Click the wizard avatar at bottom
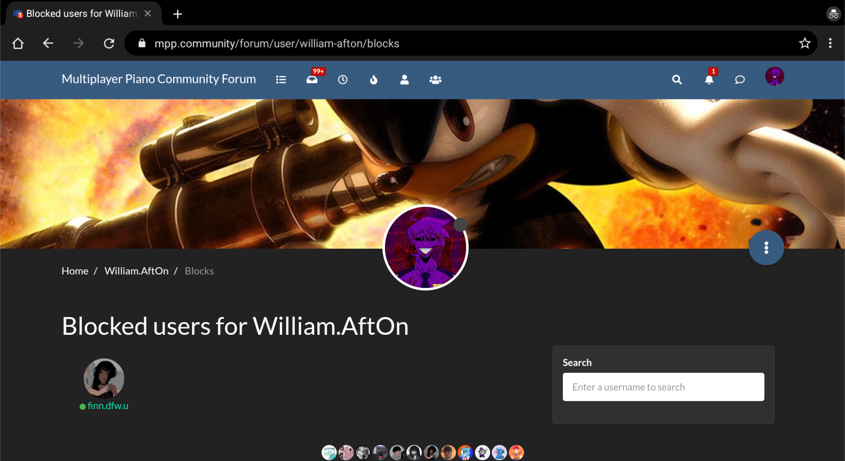Screen dimensions: 845x461 click(482, 452)
